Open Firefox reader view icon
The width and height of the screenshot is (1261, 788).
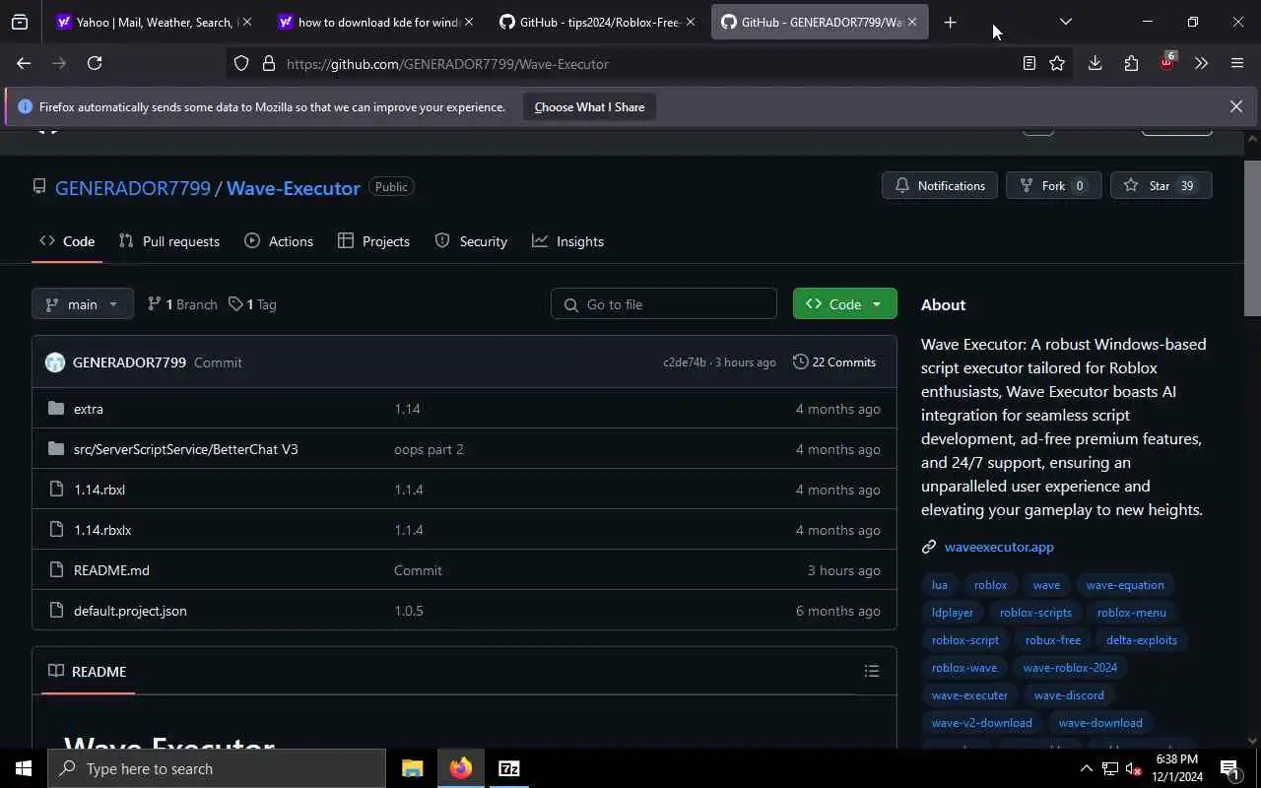pyautogui.click(x=1029, y=63)
